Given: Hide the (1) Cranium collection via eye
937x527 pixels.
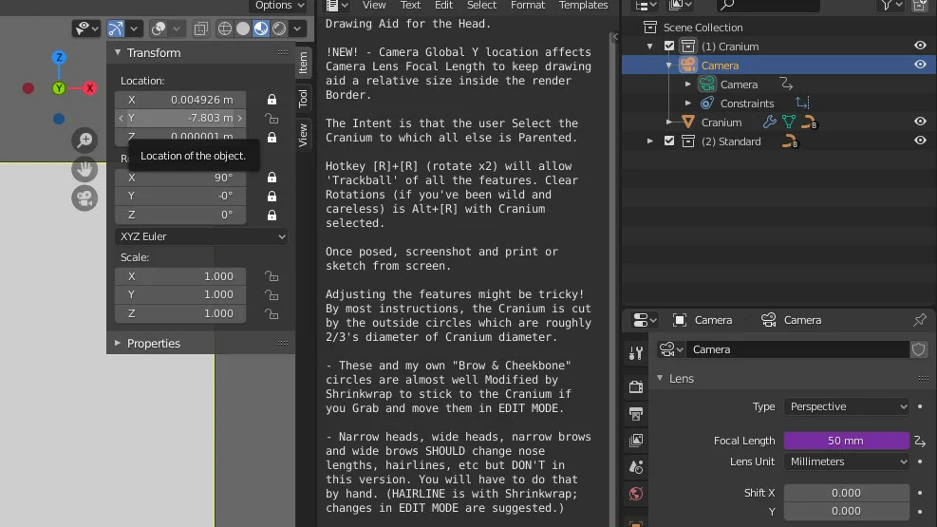Looking at the screenshot, I should click(x=920, y=46).
